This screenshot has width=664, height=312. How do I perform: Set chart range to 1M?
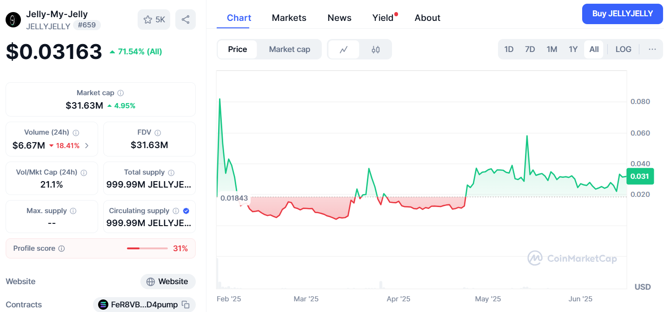click(x=552, y=49)
